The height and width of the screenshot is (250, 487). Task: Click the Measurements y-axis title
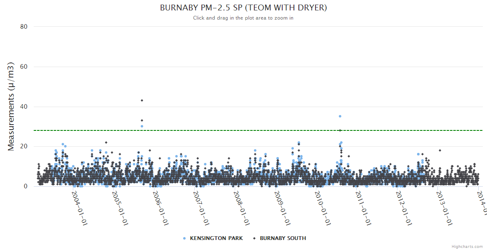click(x=11, y=106)
